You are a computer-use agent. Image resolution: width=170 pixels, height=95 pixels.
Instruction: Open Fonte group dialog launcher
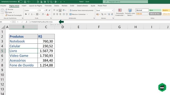click(51, 18)
